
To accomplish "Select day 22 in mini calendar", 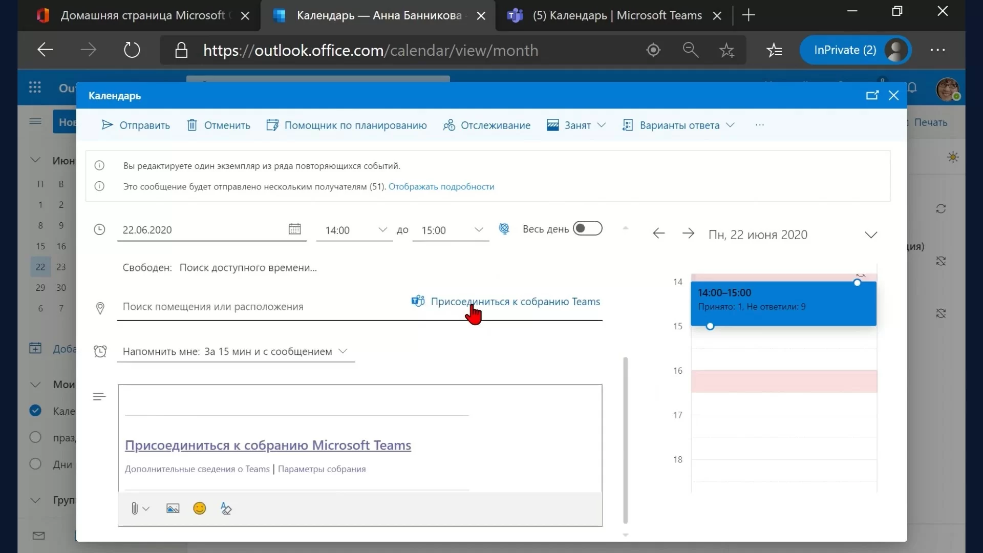I will pos(40,267).
